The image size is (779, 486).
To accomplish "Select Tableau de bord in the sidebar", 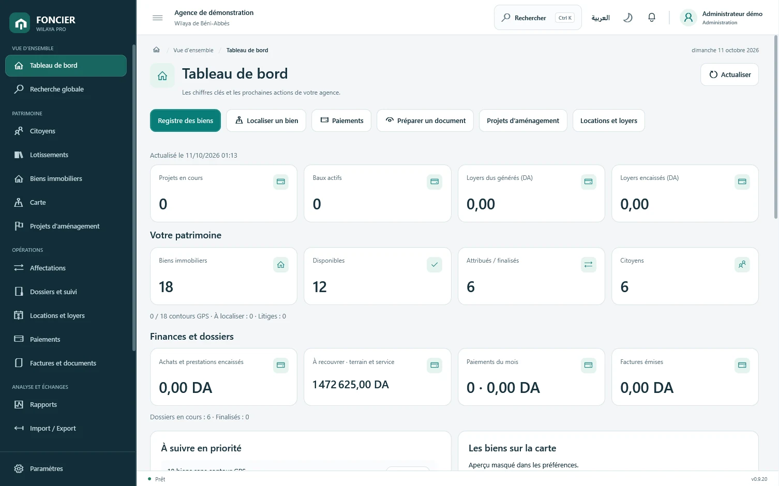I will tap(66, 66).
